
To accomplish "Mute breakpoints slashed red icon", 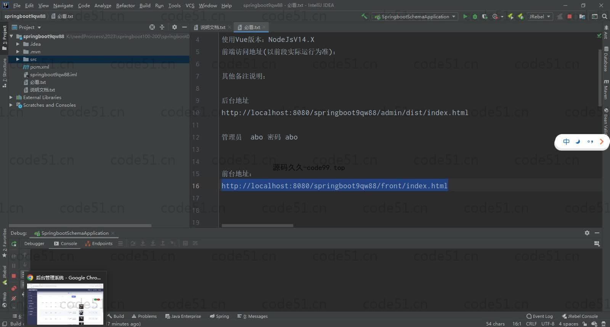I will (14, 298).
